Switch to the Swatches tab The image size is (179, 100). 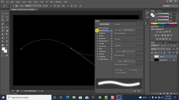coord(159,11)
